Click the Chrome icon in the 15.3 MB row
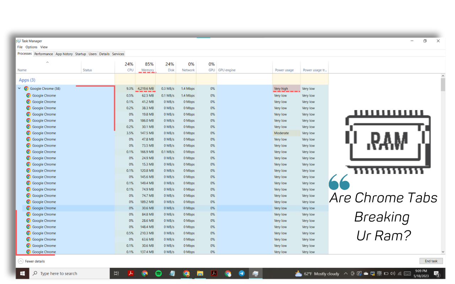 tap(28, 164)
